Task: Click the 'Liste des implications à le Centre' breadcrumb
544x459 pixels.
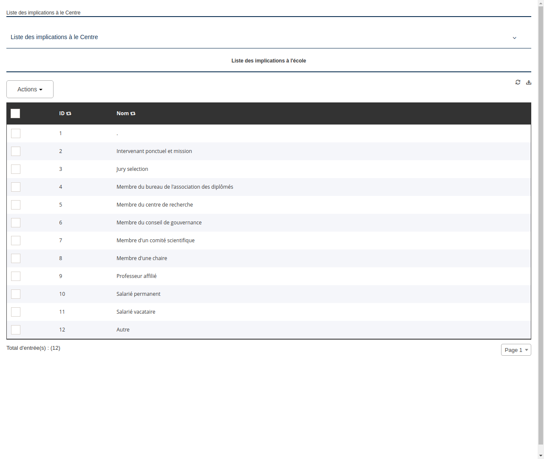Action: (x=43, y=12)
